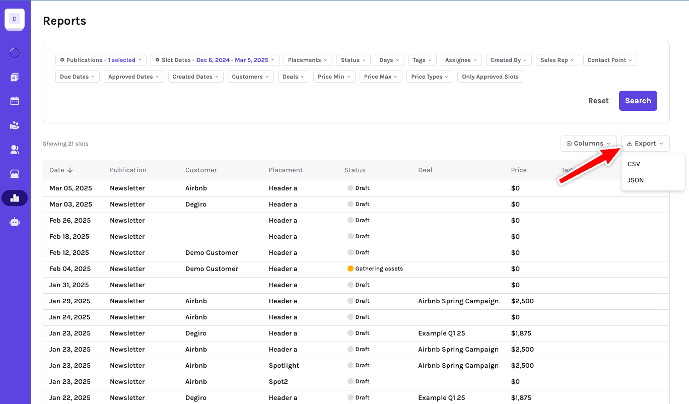Open the dashboard circle icon in sidebar
689x404 pixels.
pyautogui.click(x=15, y=53)
